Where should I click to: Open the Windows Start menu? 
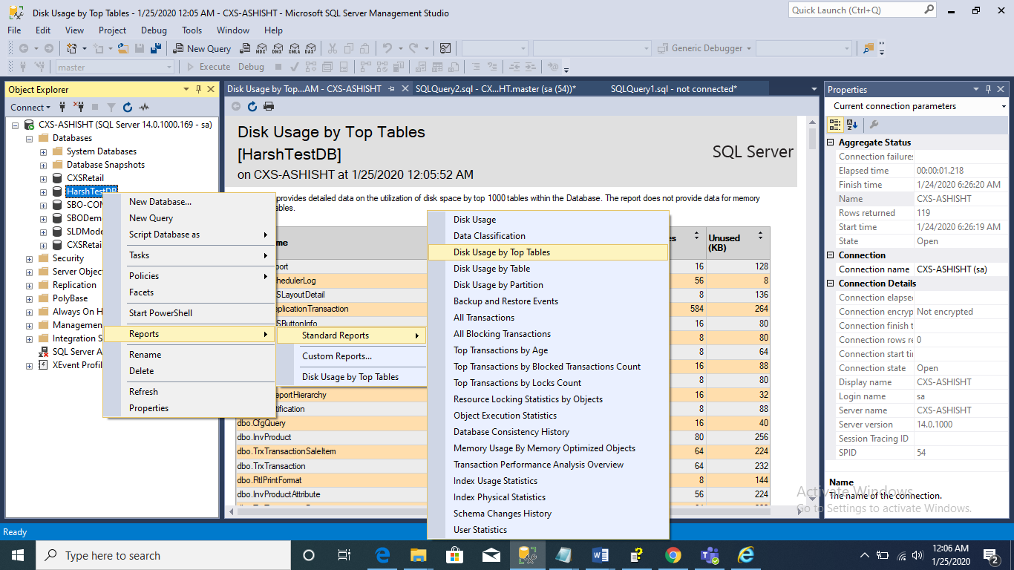17,555
